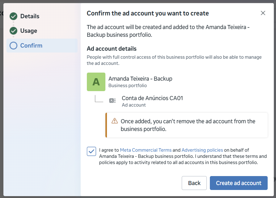Click the green 'A' business portfolio avatar
The image size is (276, 198).
click(x=96, y=82)
